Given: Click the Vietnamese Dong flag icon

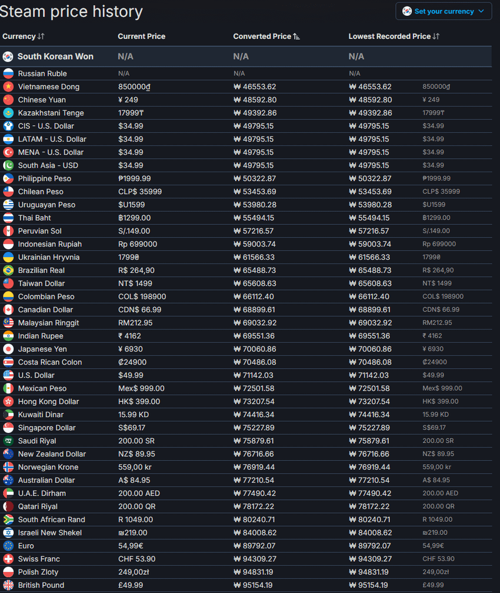Looking at the screenshot, I should click(8, 86).
